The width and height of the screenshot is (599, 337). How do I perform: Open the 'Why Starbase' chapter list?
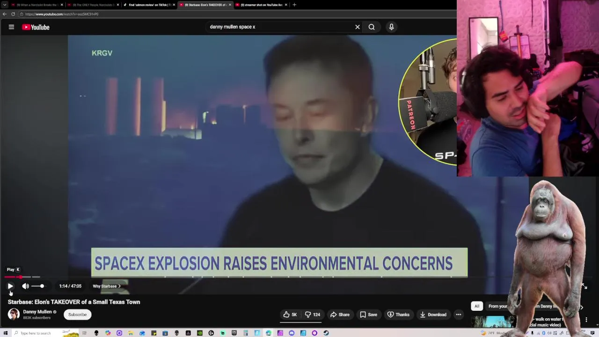[107, 286]
